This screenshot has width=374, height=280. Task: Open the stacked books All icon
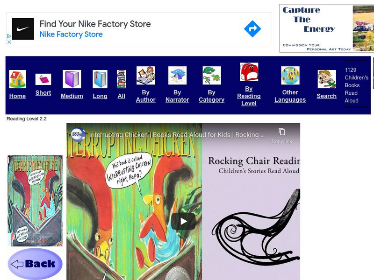[x=122, y=79]
